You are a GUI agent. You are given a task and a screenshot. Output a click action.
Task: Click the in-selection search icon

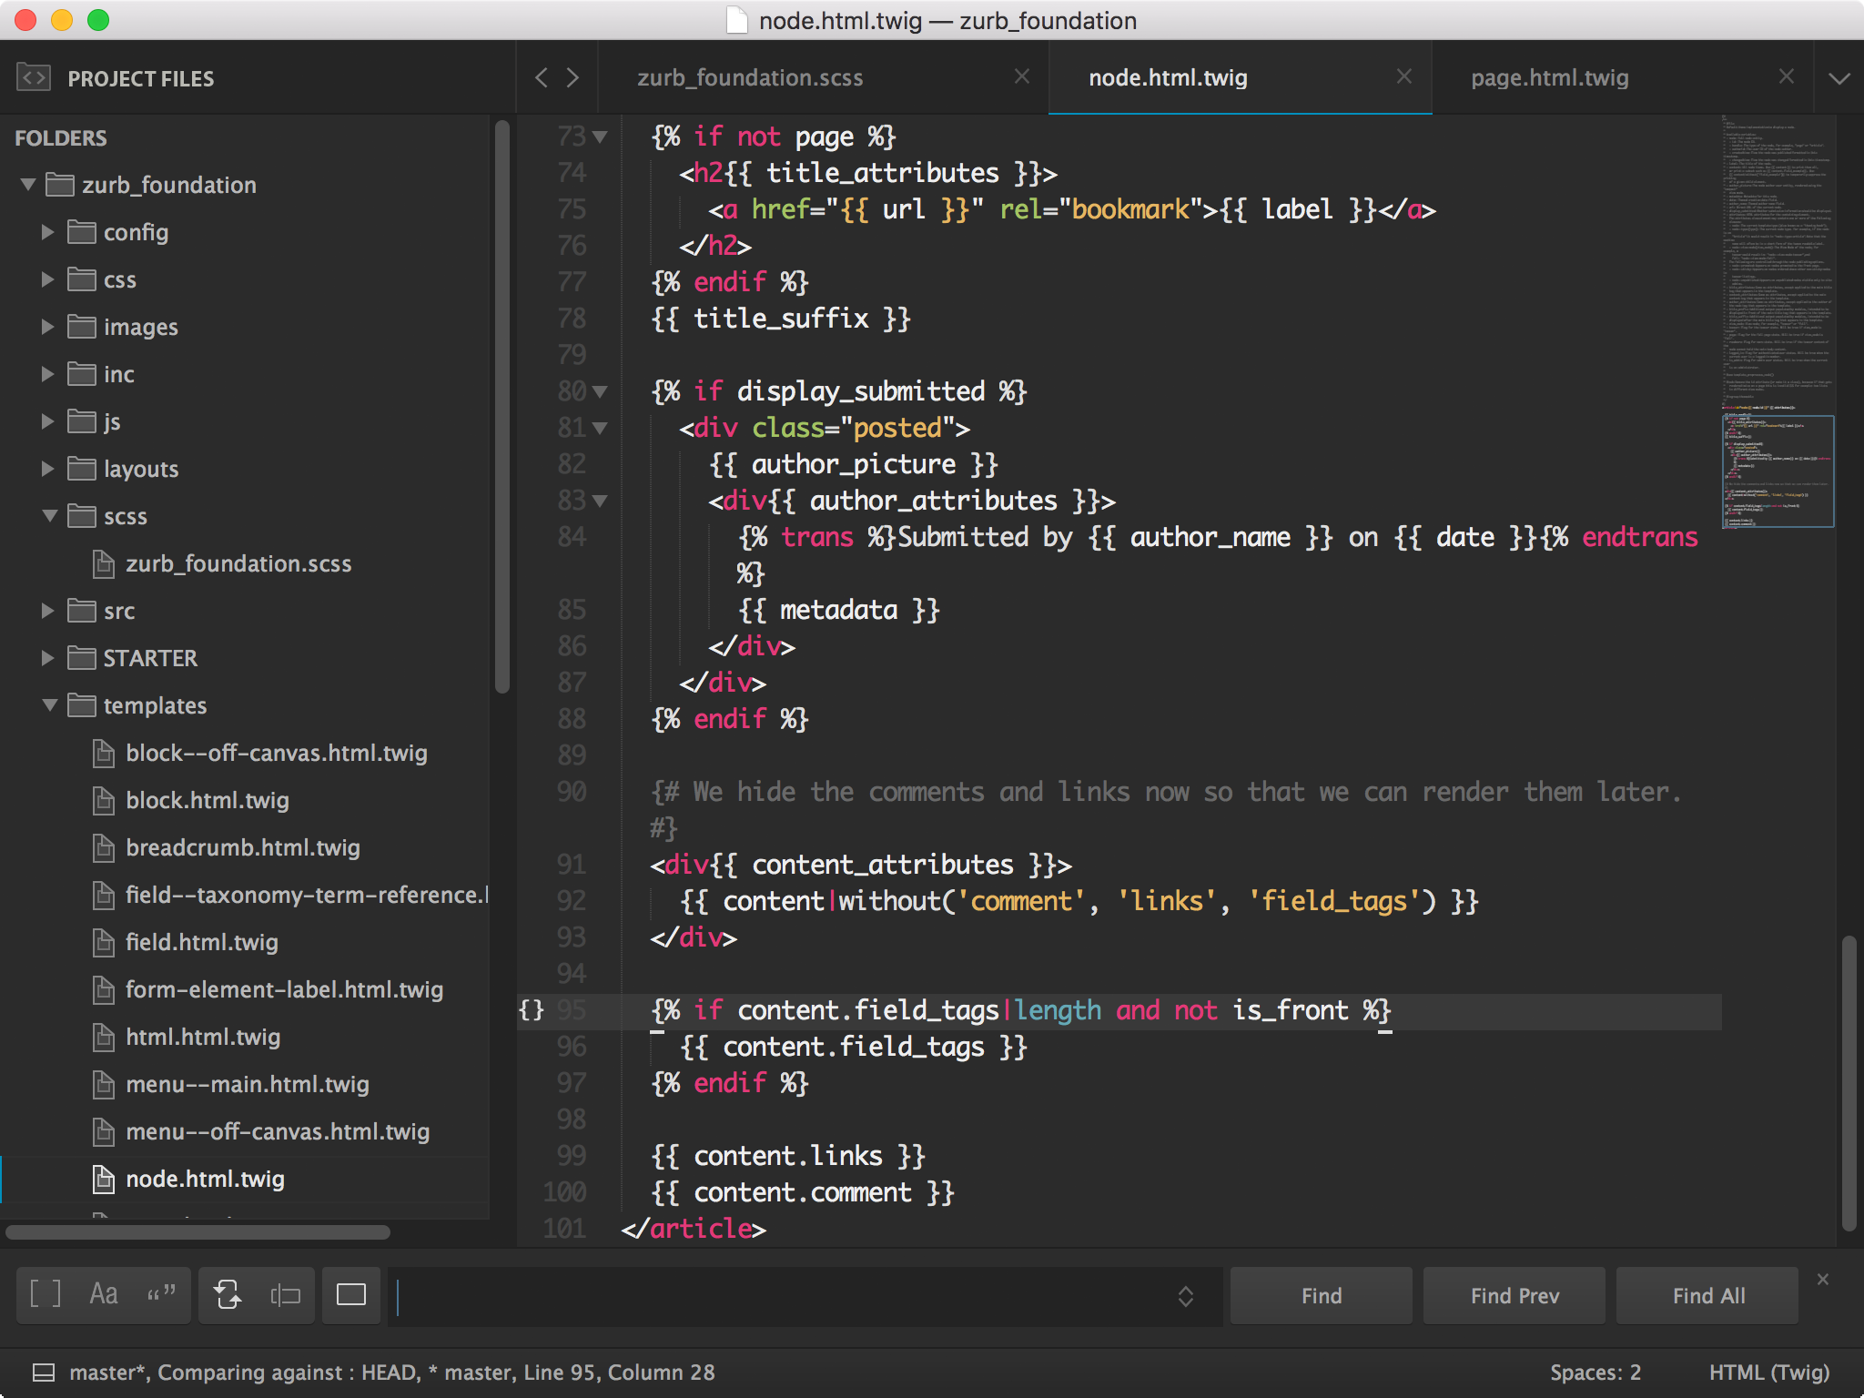(x=285, y=1293)
